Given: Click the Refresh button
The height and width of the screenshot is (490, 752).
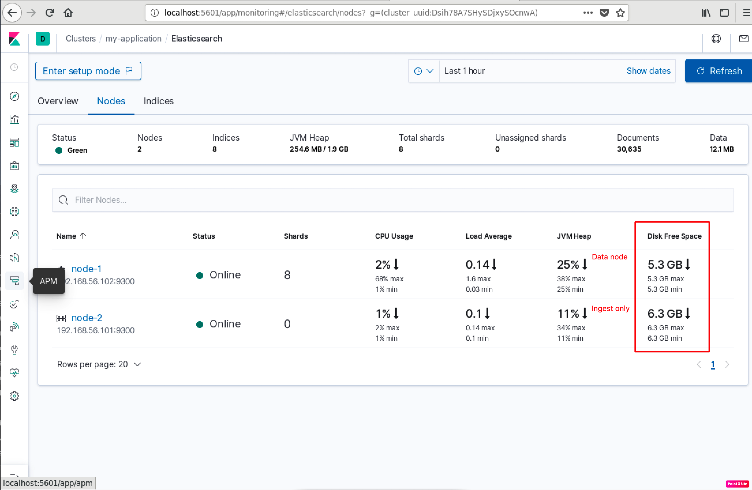Looking at the screenshot, I should click(x=718, y=71).
